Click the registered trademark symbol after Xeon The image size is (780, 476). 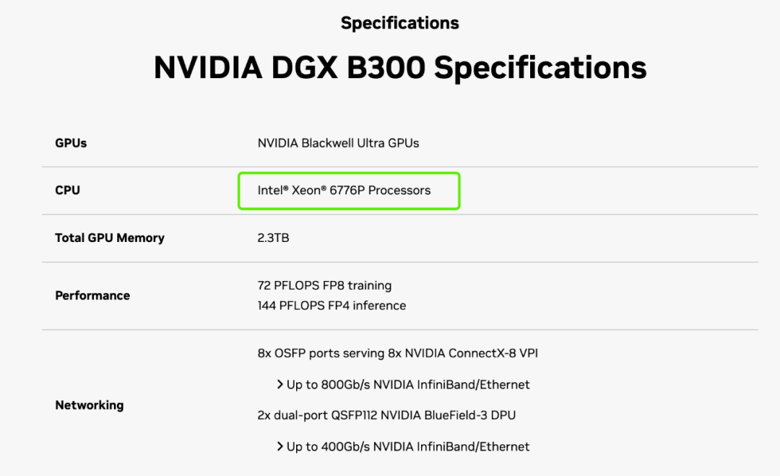[x=324, y=189]
